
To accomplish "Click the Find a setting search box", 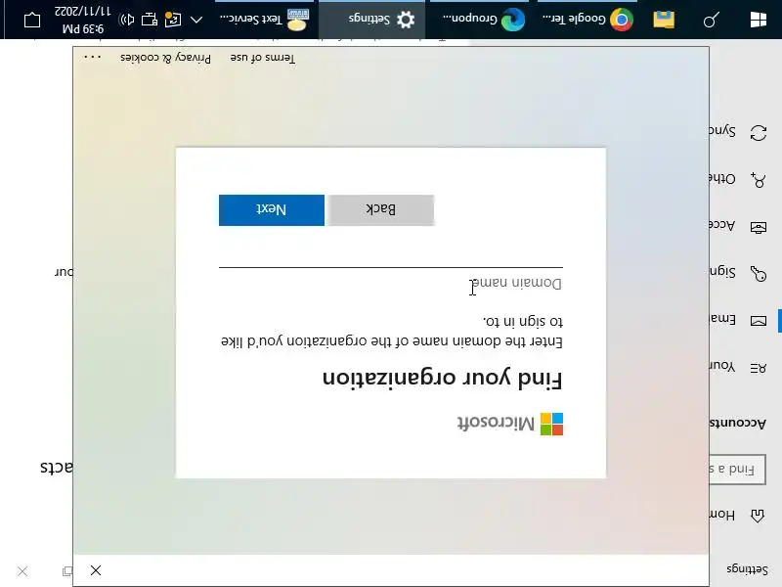I will (737, 470).
